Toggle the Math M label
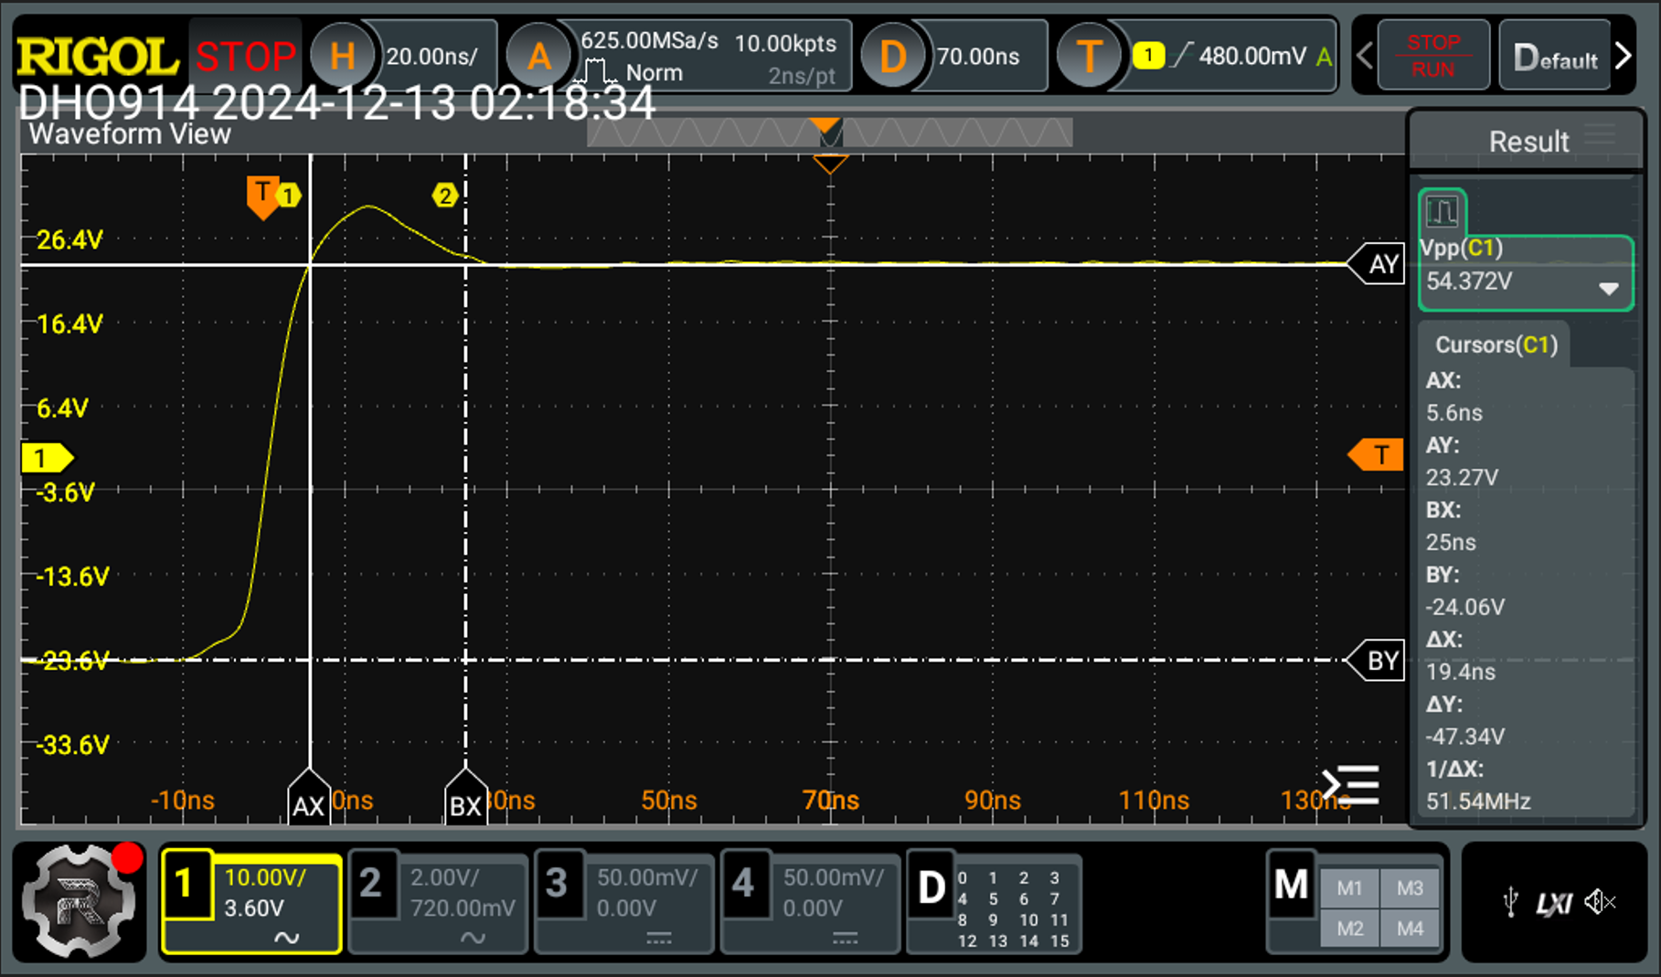1661x977 pixels. click(1291, 885)
